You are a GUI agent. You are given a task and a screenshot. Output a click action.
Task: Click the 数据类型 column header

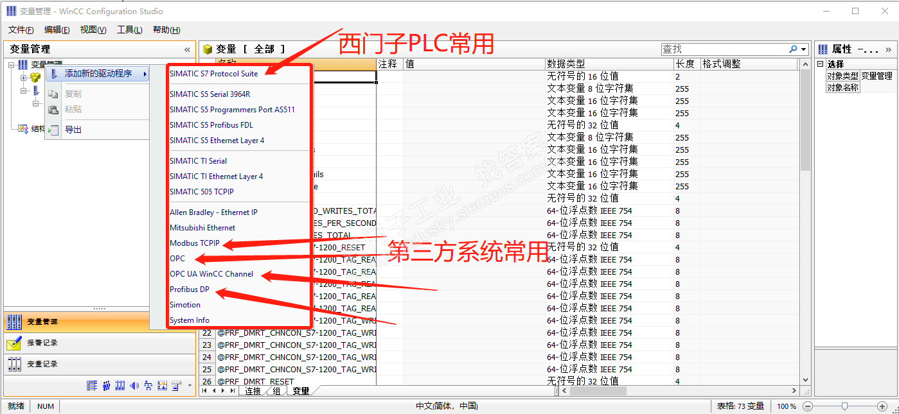pos(609,64)
